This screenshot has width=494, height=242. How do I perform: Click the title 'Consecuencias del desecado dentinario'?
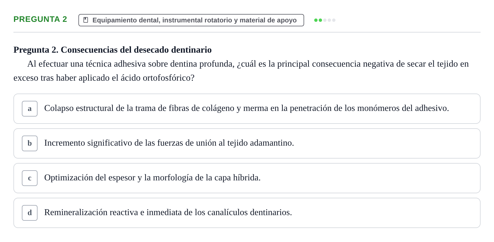click(x=136, y=50)
